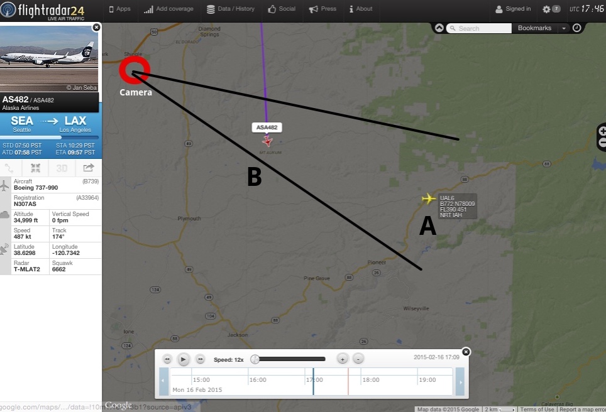Click the 19:00 mark on timeline
The height and width of the screenshot is (412, 606).
(427, 380)
